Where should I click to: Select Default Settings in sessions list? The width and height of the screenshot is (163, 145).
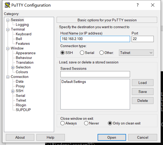74,82
